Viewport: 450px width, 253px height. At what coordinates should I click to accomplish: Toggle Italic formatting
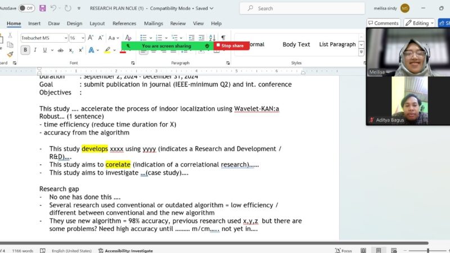(35, 50)
